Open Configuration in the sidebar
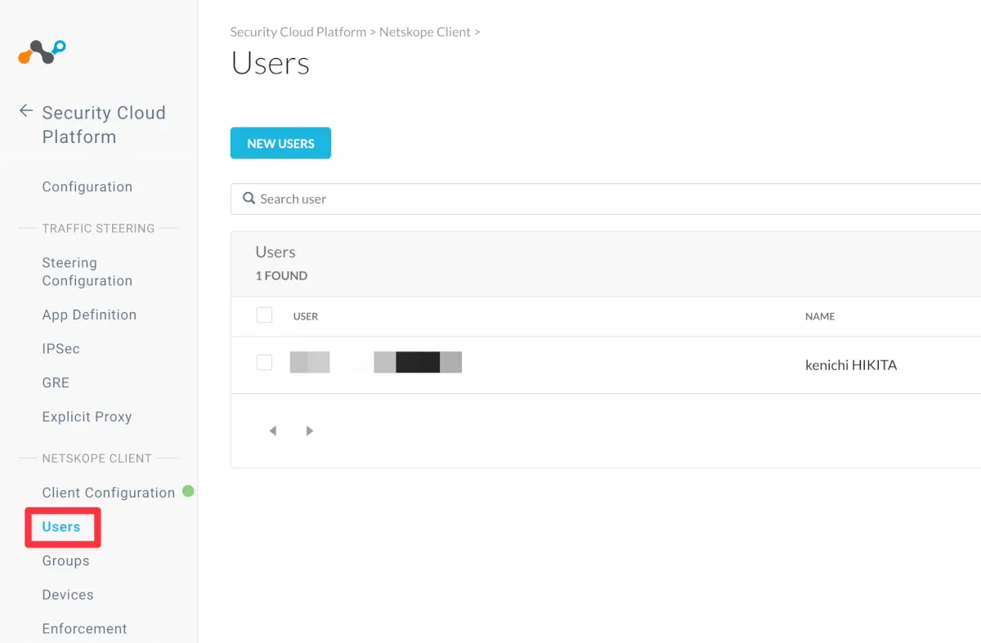 click(87, 186)
